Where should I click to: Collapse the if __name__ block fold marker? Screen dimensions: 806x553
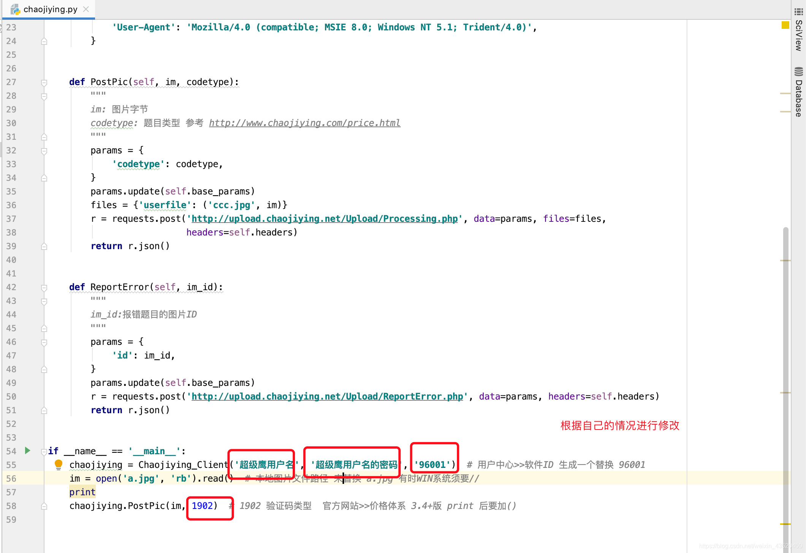point(44,452)
